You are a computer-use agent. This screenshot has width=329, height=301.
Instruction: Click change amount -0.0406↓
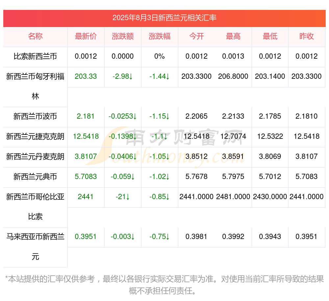point(123,156)
